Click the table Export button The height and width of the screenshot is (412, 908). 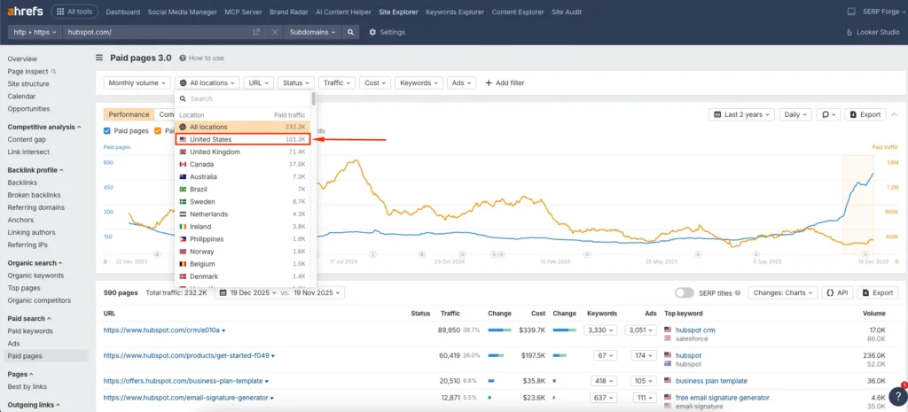pyautogui.click(x=878, y=292)
